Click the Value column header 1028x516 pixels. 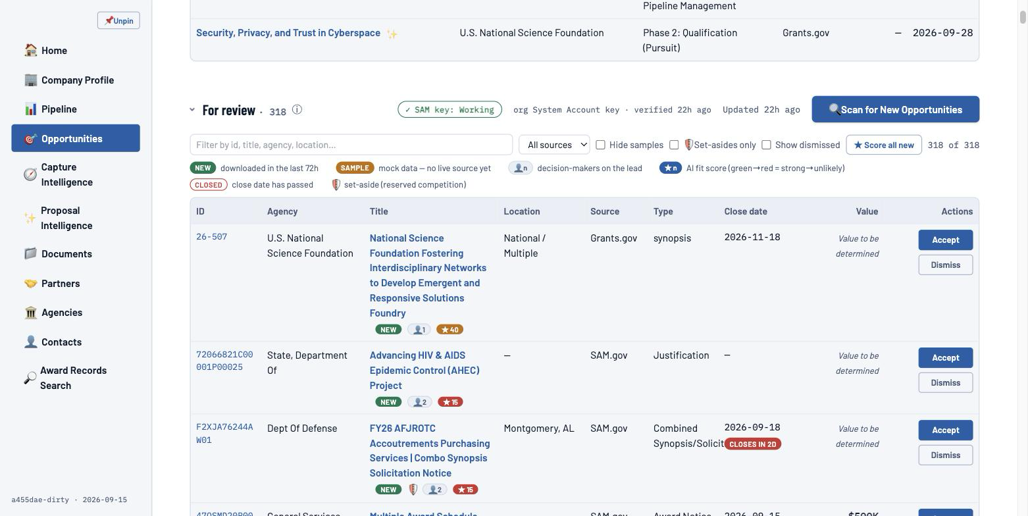click(x=867, y=211)
